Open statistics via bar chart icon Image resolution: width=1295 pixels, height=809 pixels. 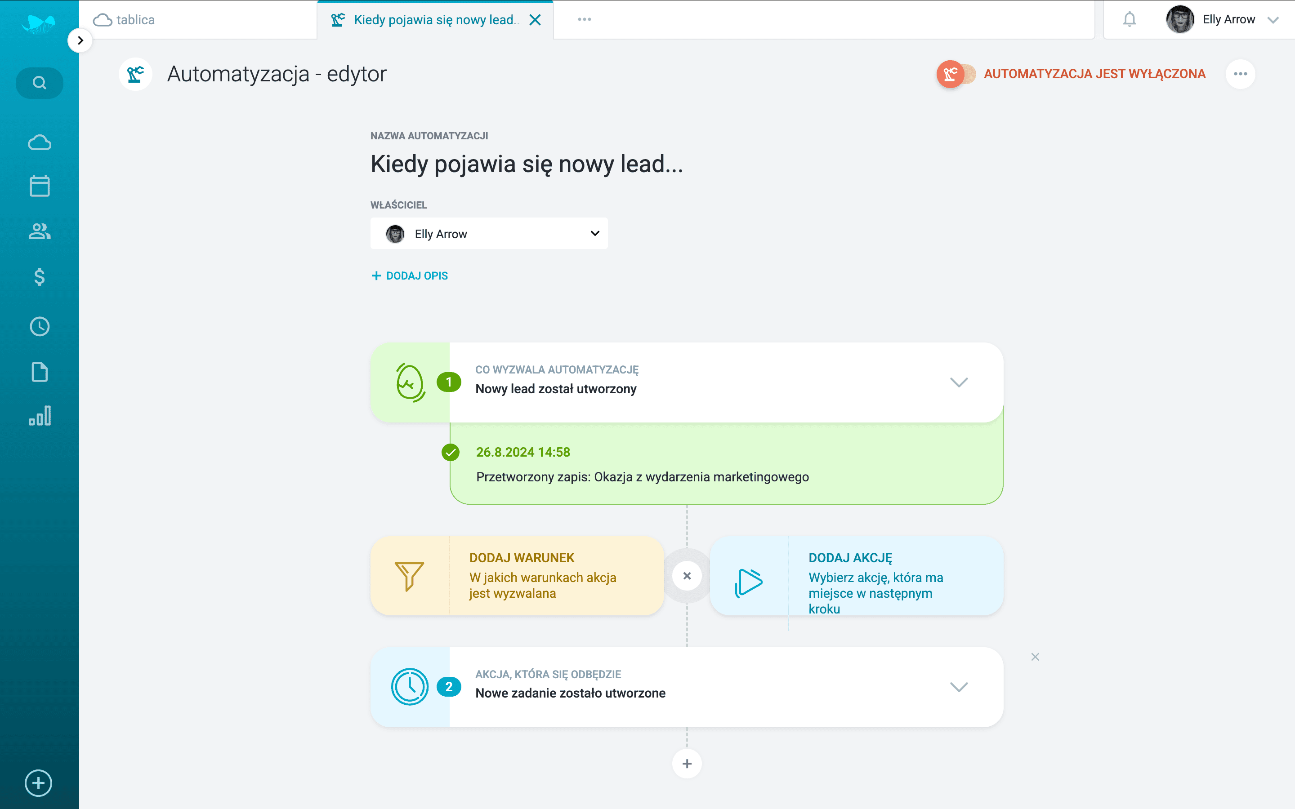click(x=39, y=416)
